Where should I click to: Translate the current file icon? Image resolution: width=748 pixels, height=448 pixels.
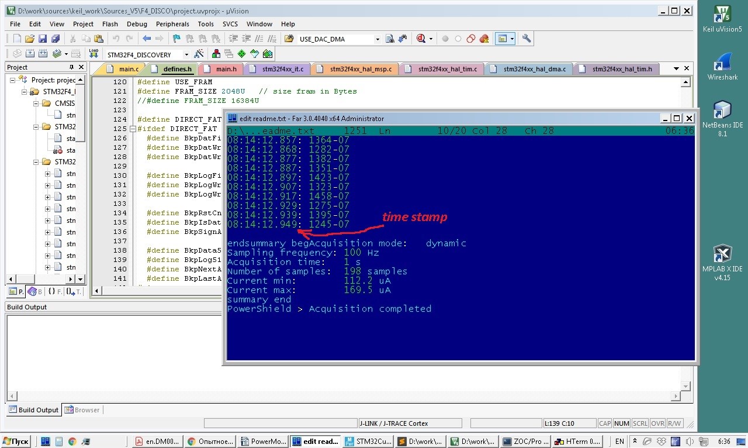click(17, 54)
